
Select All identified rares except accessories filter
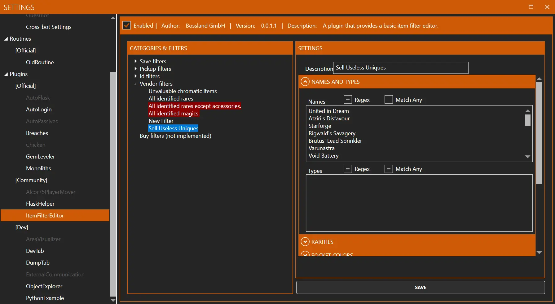195,106
